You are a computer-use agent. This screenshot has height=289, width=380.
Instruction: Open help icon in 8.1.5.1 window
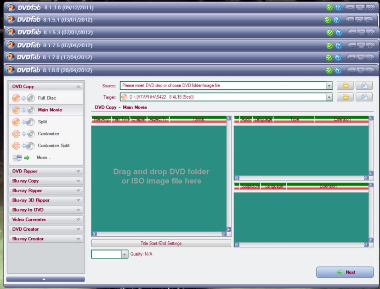click(337, 20)
